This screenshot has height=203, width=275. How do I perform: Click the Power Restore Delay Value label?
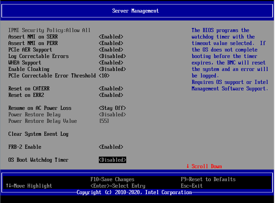43,121
